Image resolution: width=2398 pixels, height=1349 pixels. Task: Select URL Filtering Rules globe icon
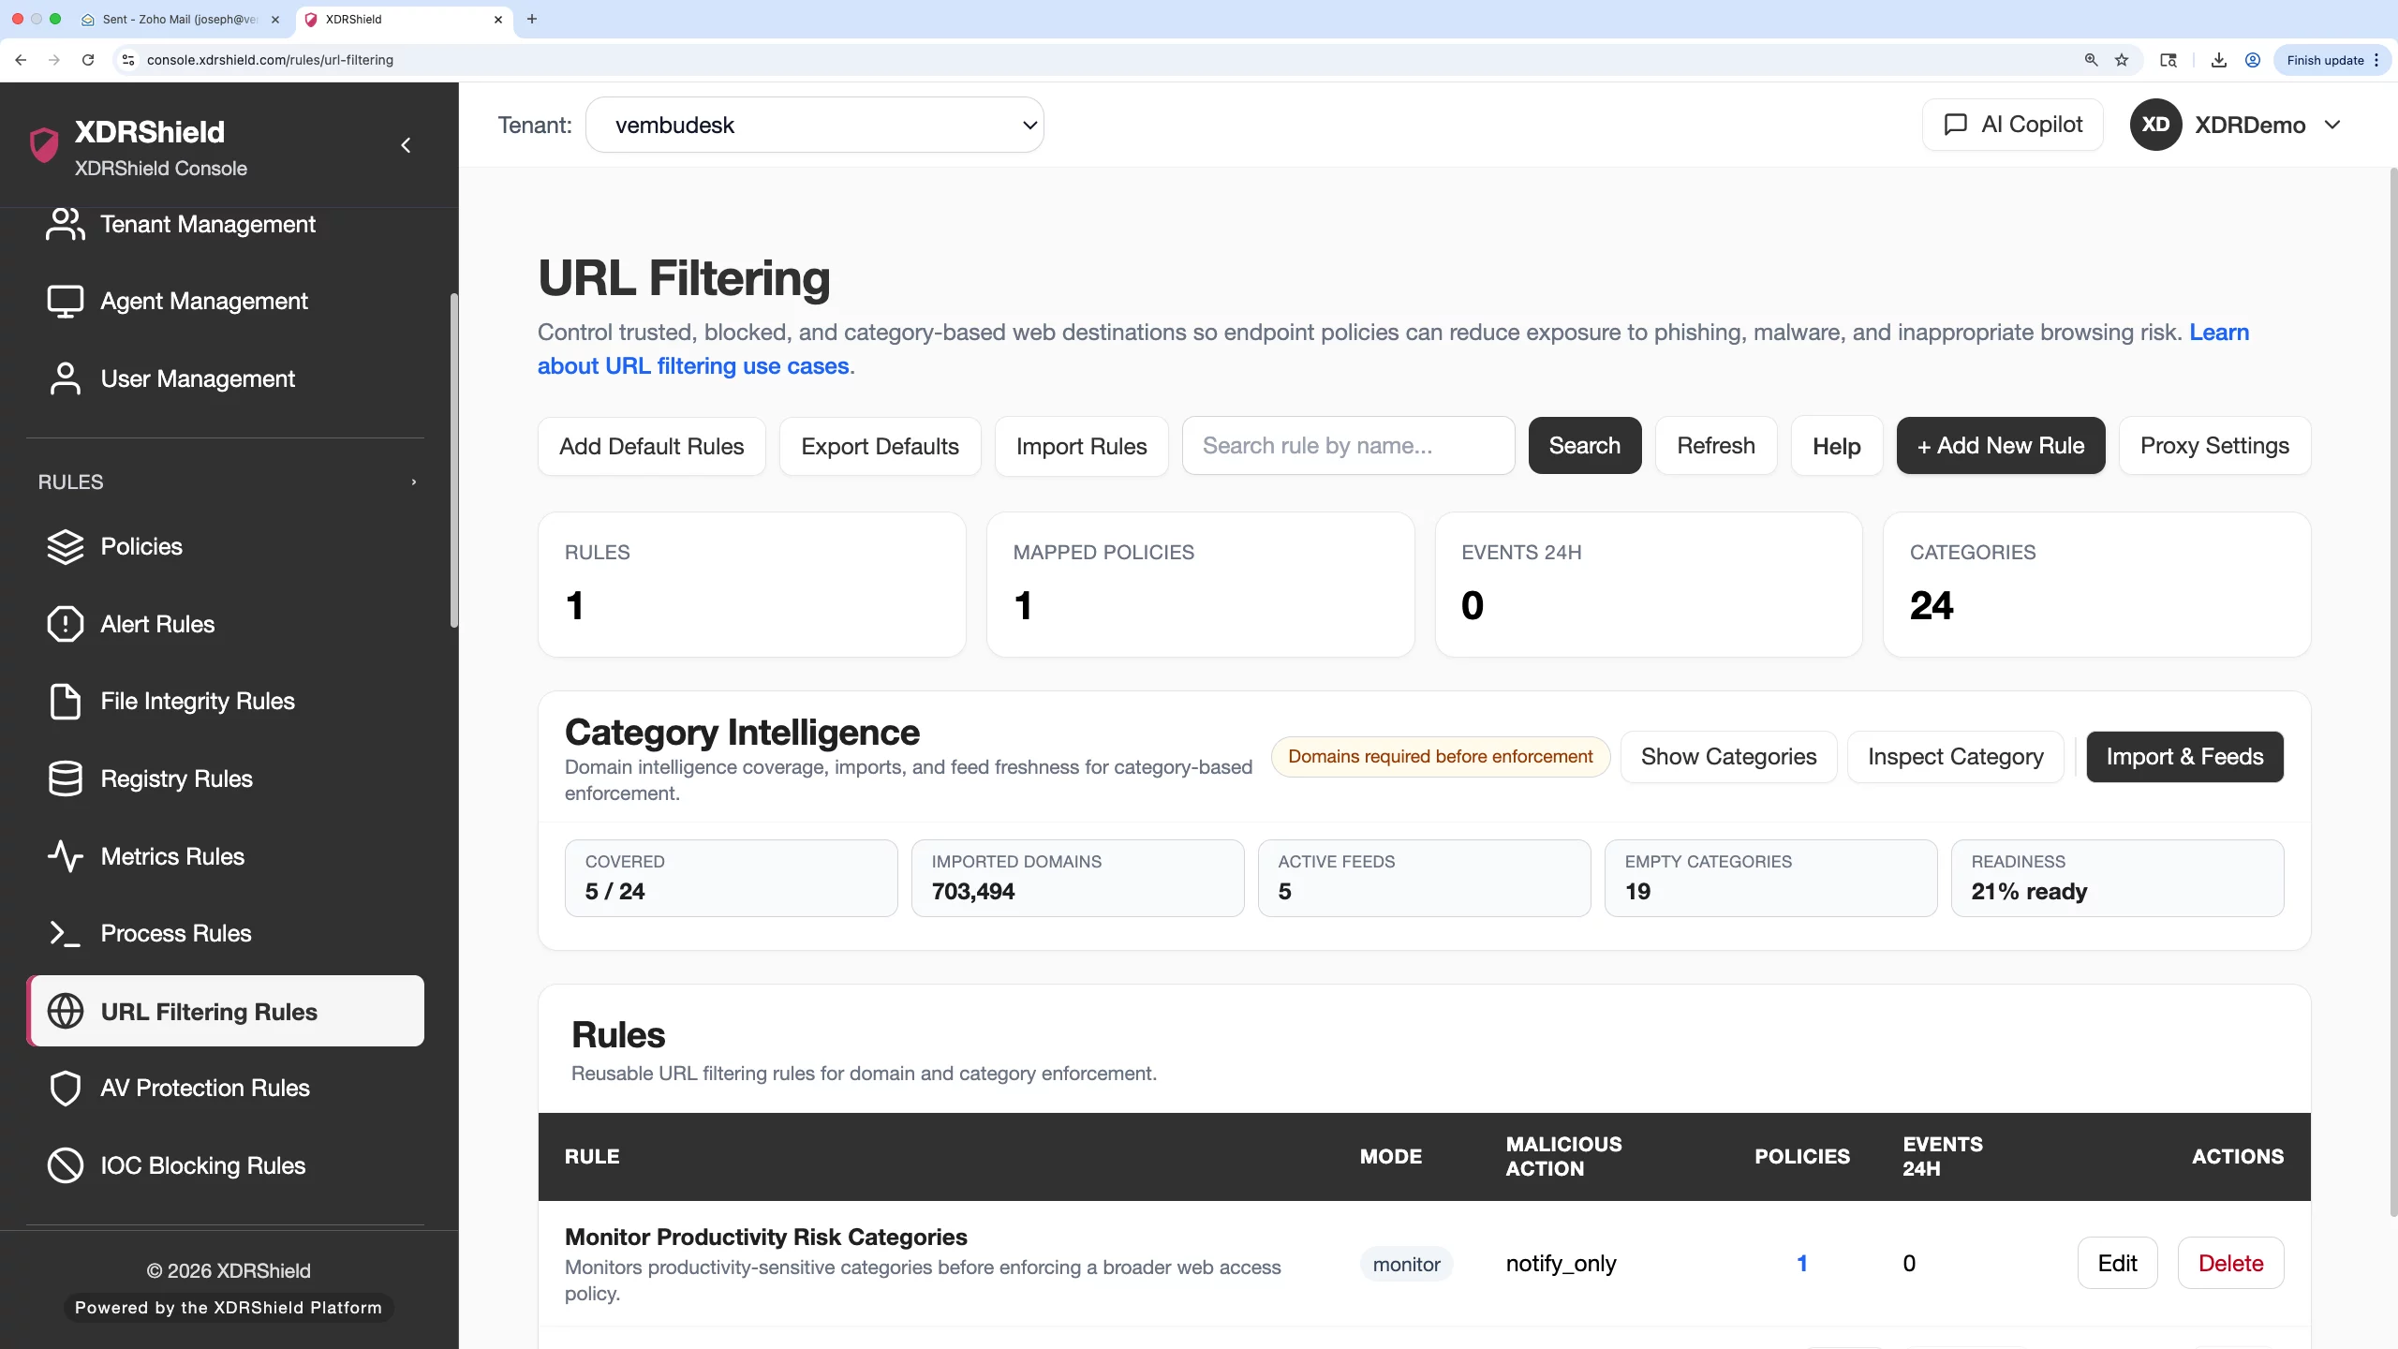click(x=65, y=1012)
